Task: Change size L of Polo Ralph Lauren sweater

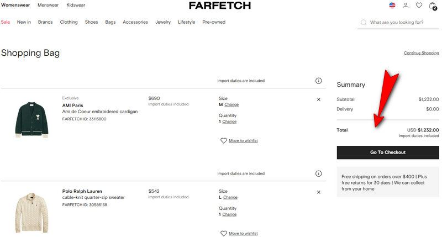Action: pos(230,197)
